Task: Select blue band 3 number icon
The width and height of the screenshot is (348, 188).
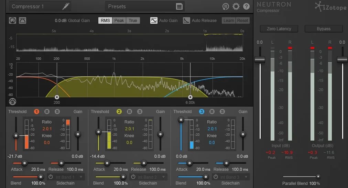Action: coord(202,111)
